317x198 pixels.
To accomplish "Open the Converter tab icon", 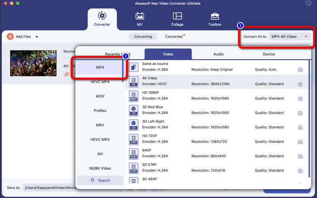I will [x=102, y=16].
